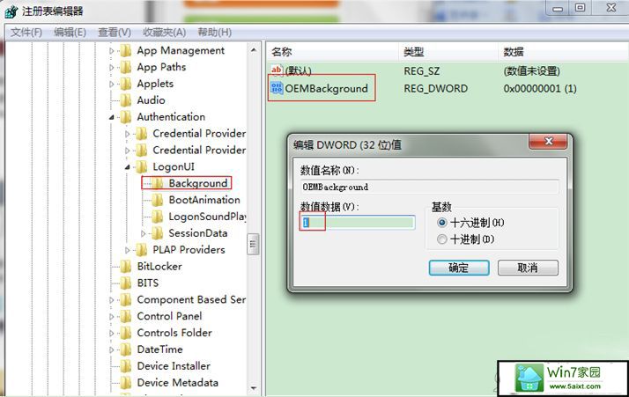This screenshot has height=397, width=629.
Task: Click the BitLocker folder icon
Action: coord(126,267)
